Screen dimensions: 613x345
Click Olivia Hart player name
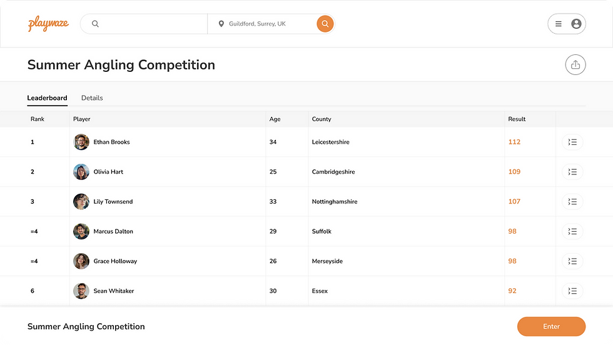[108, 172]
